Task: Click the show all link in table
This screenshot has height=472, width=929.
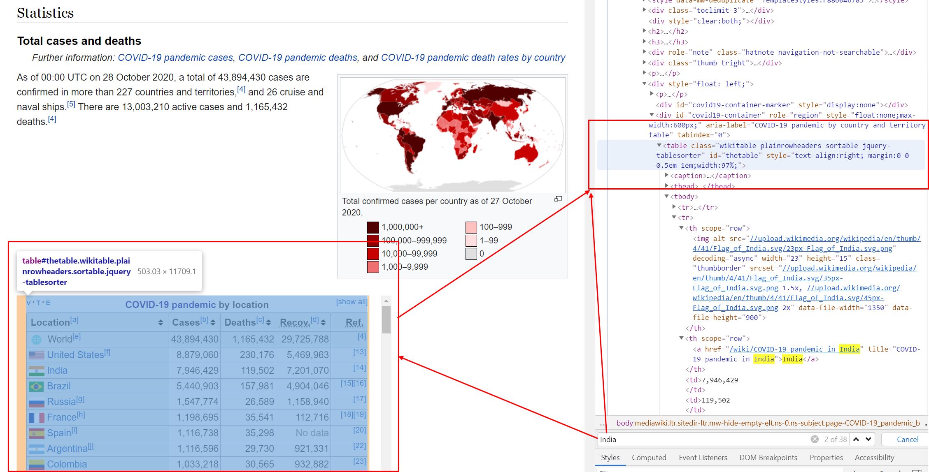Action: click(352, 302)
